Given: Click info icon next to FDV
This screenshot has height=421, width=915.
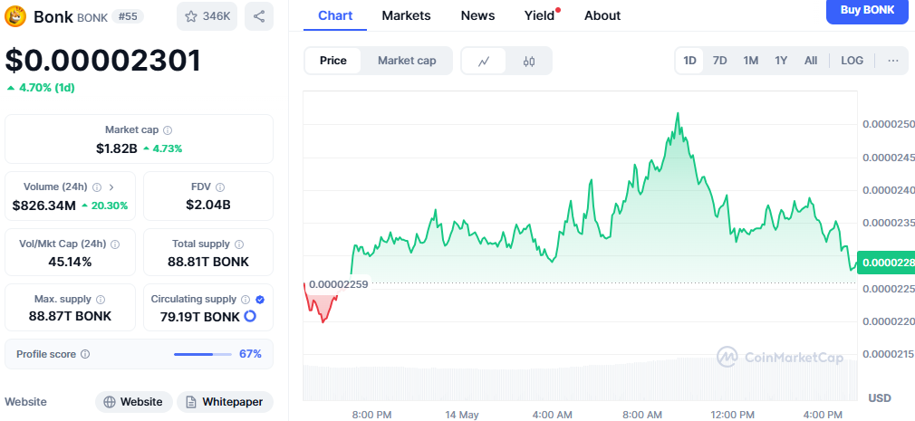Looking at the screenshot, I should pos(220,187).
